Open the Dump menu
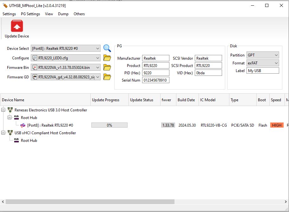289x212 pixels. click(x=63, y=14)
